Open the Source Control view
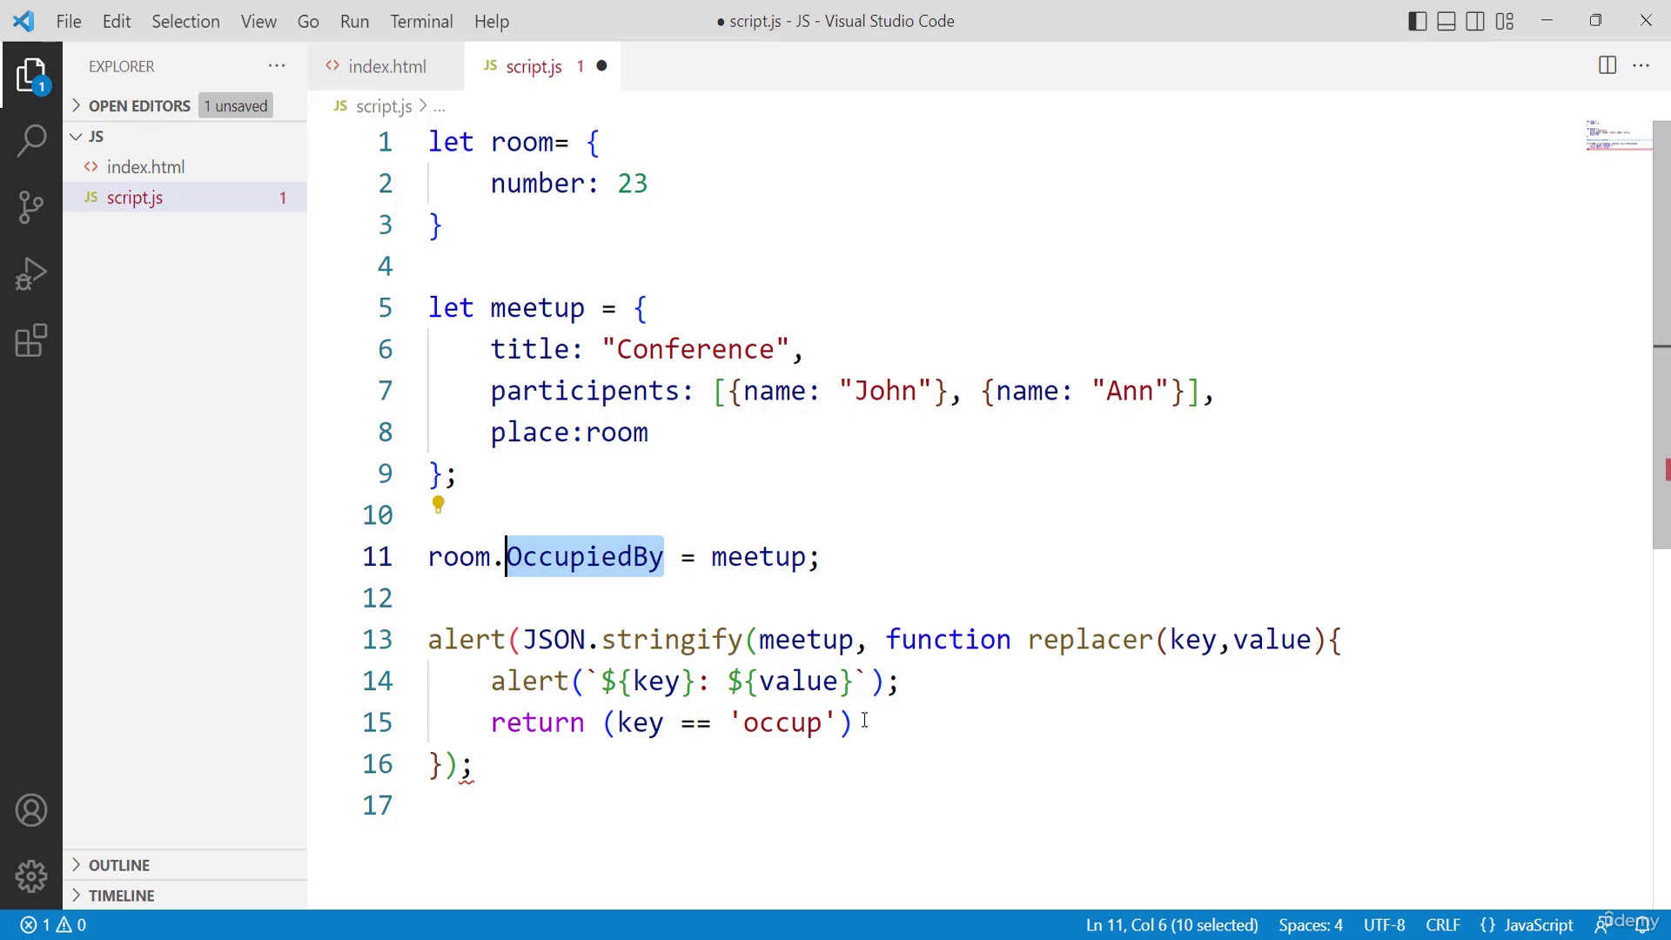The height and width of the screenshot is (940, 1671). (x=31, y=207)
